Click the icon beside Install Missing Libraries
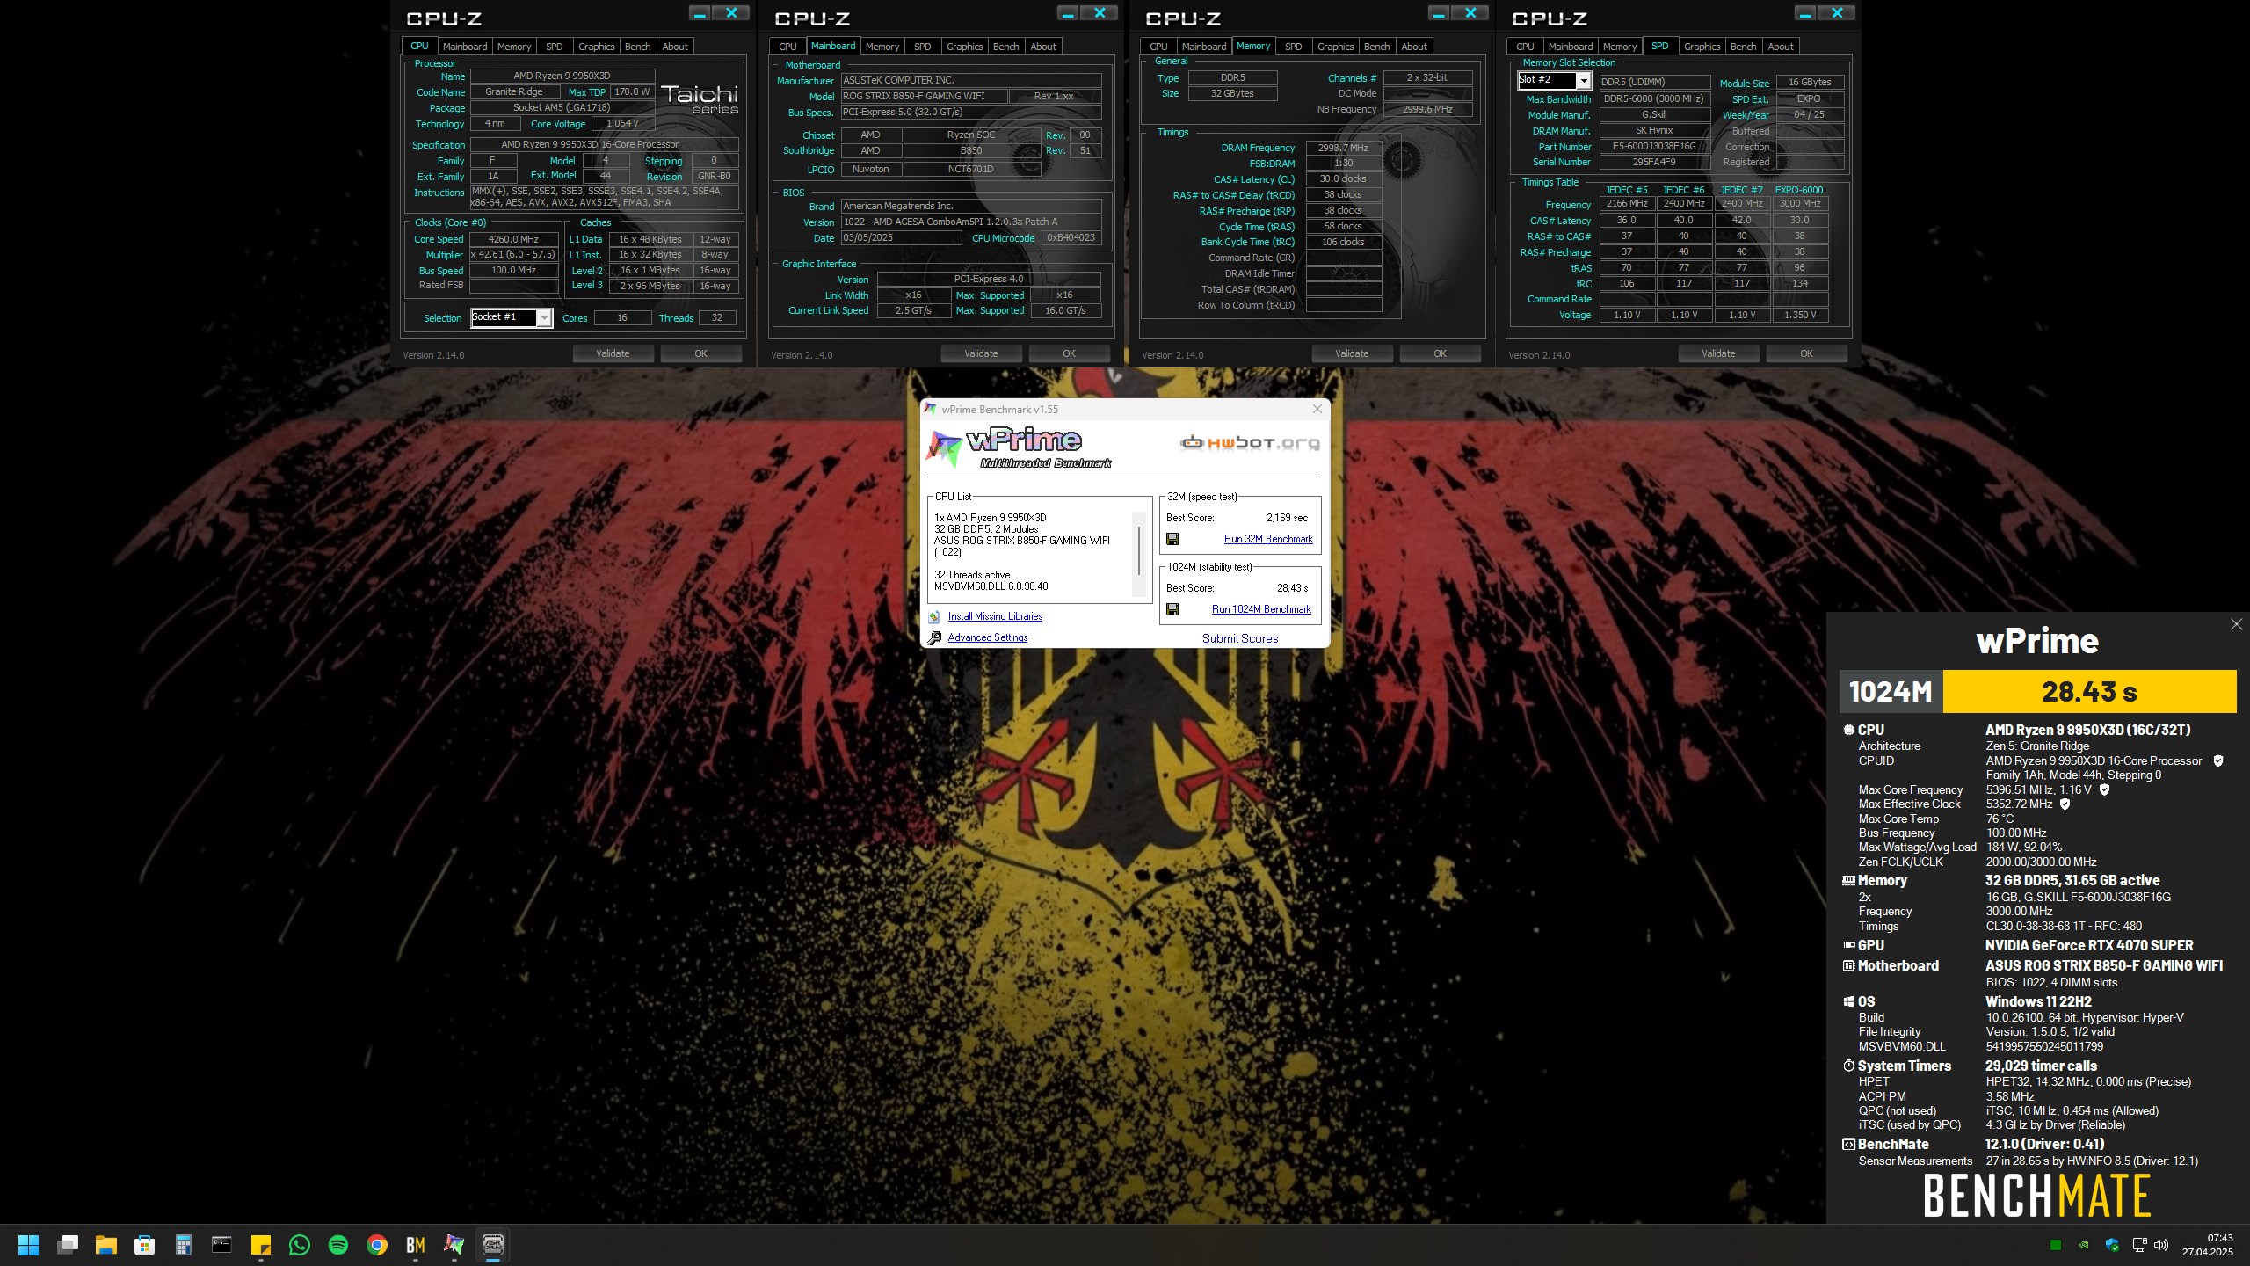Screen dimensions: 2250x1266 click(x=934, y=617)
